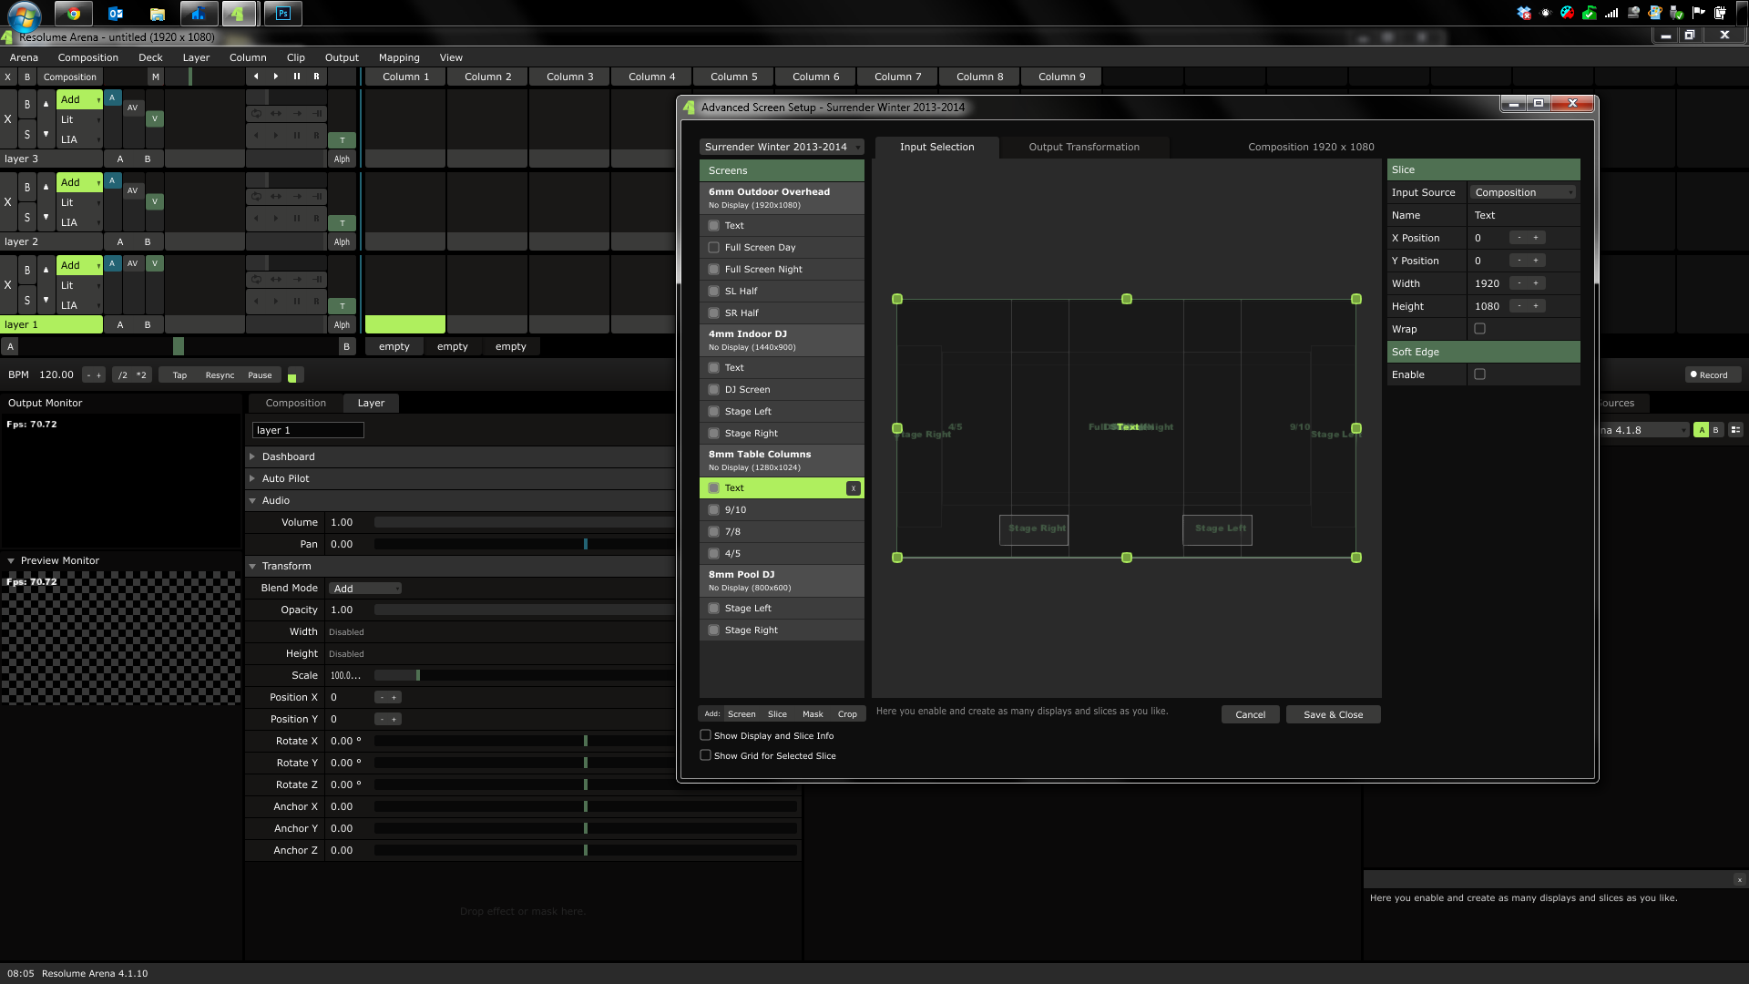Click composition play backwards arrow
The height and width of the screenshot is (984, 1749).
256,77
